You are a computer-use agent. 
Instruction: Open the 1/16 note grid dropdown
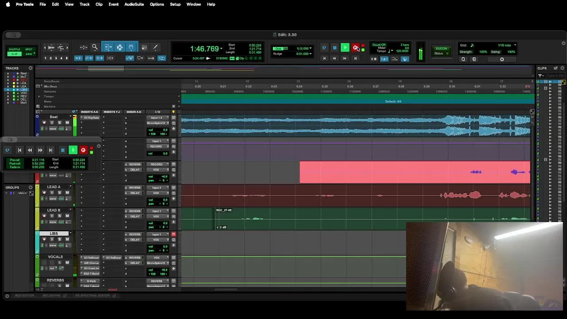(515, 45)
